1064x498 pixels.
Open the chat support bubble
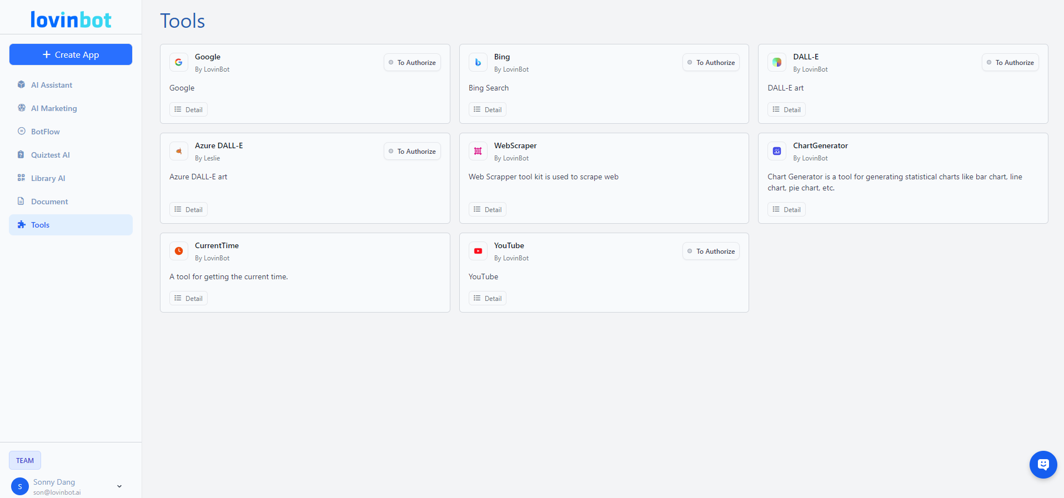[x=1043, y=465]
